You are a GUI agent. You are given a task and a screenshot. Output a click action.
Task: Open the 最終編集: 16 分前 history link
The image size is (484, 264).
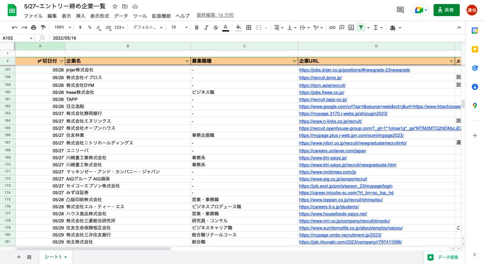pyautogui.click(x=215, y=15)
